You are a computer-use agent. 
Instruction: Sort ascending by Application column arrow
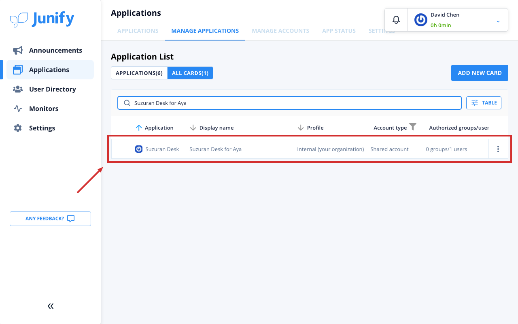click(x=139, y=128)
